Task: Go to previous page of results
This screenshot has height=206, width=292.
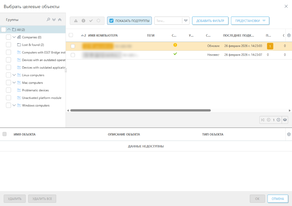Action: tap(269, 120)
